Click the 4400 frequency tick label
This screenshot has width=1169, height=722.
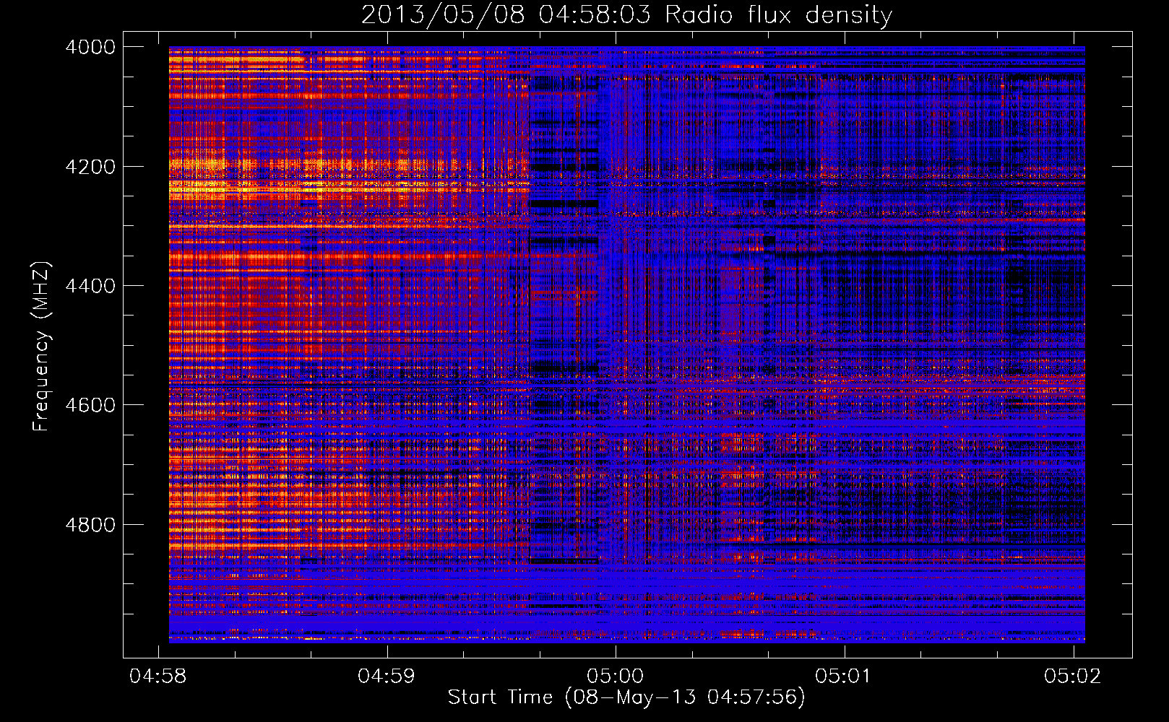90,286
